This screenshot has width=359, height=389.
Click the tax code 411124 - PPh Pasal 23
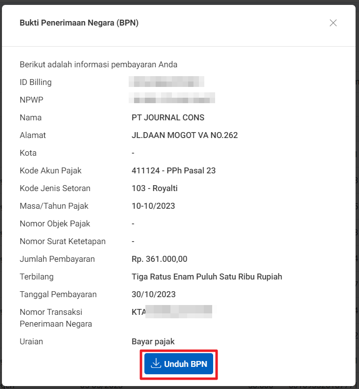(173, 170)
